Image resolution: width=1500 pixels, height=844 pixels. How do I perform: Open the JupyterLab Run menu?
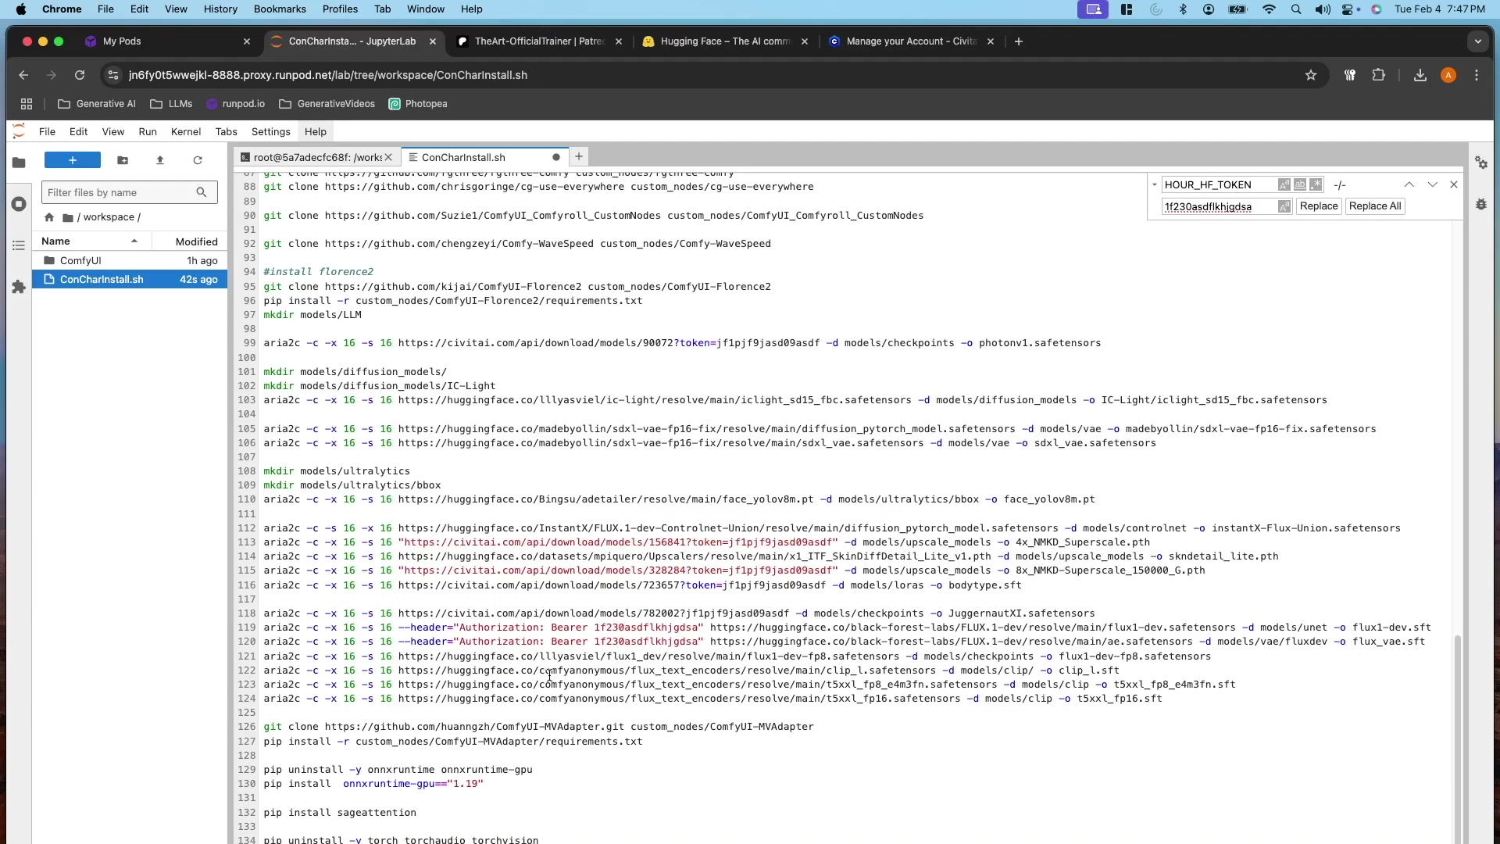coord(148,131)
